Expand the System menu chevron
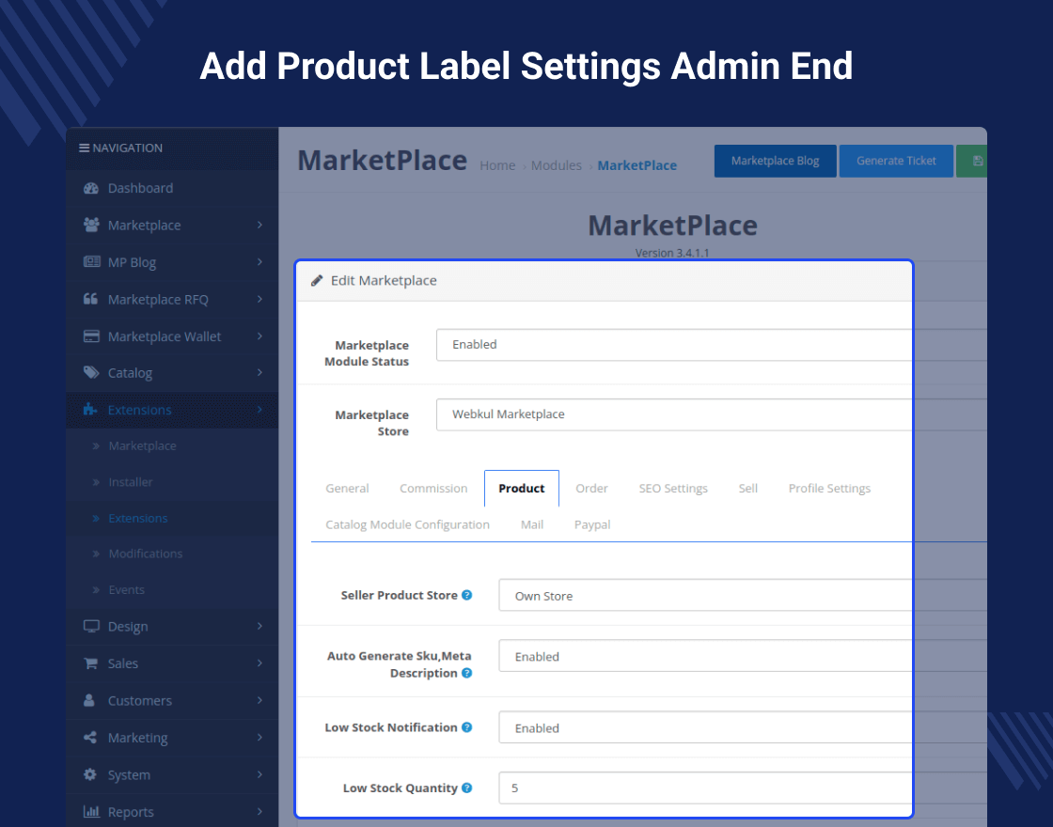1053x827 pixels. [259, 774]
